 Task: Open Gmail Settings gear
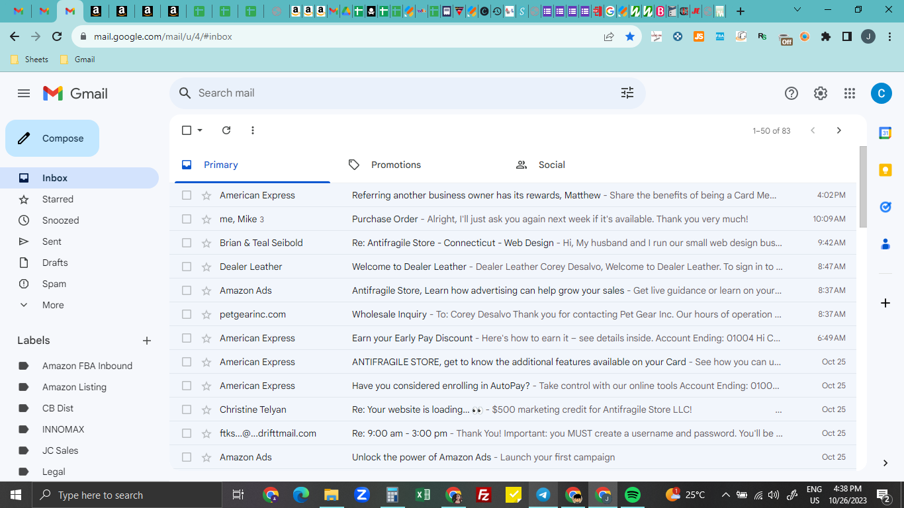(x=821, y=93)
